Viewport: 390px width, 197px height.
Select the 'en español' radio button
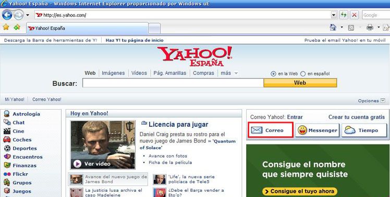tap(303, 74)
